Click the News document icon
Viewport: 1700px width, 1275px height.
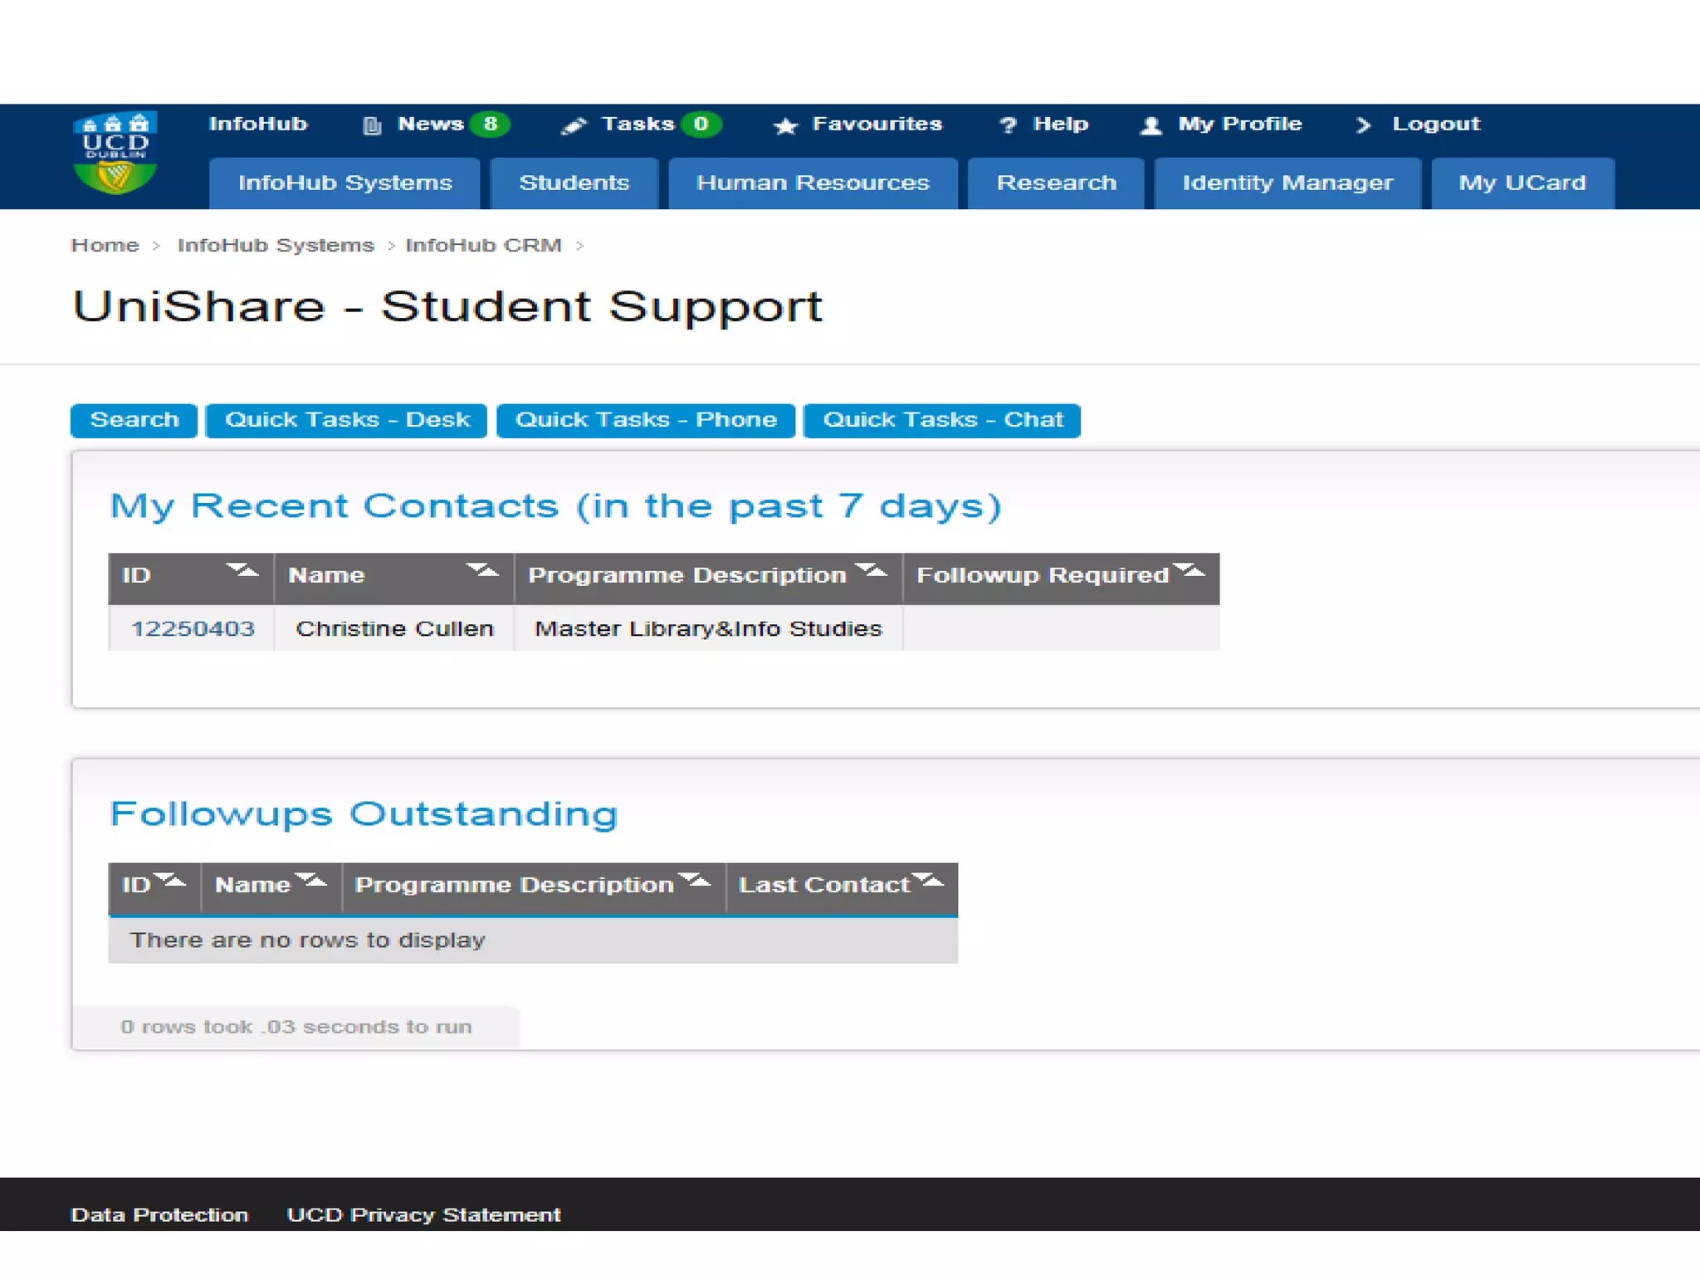[372, 125]
